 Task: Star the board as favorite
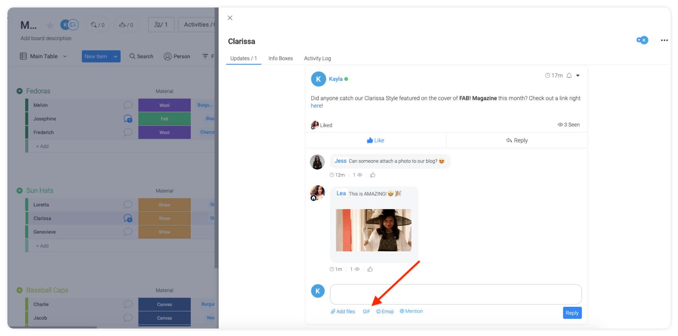click(x=50, y=25)
